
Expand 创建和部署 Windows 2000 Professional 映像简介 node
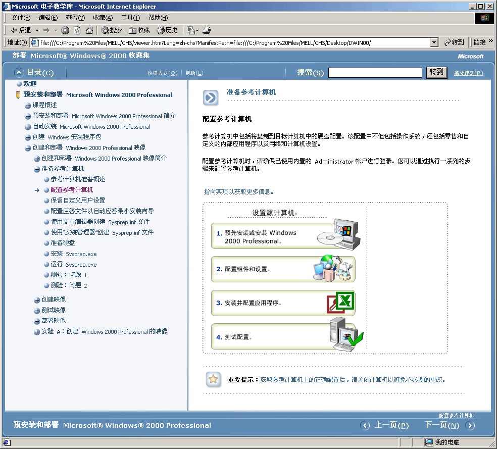click(x=37, y=159)
